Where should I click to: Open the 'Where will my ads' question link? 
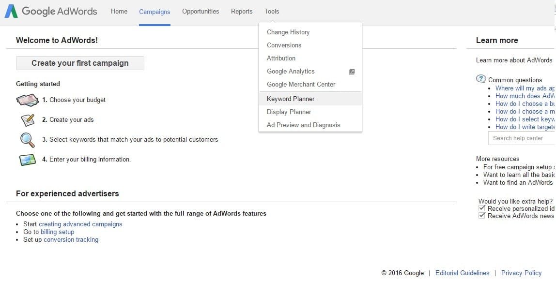(525, 88)
